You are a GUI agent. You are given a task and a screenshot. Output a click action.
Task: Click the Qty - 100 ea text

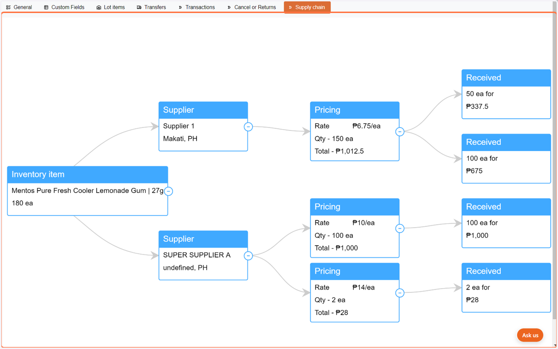pyautogui.click(x=334, y=236)
